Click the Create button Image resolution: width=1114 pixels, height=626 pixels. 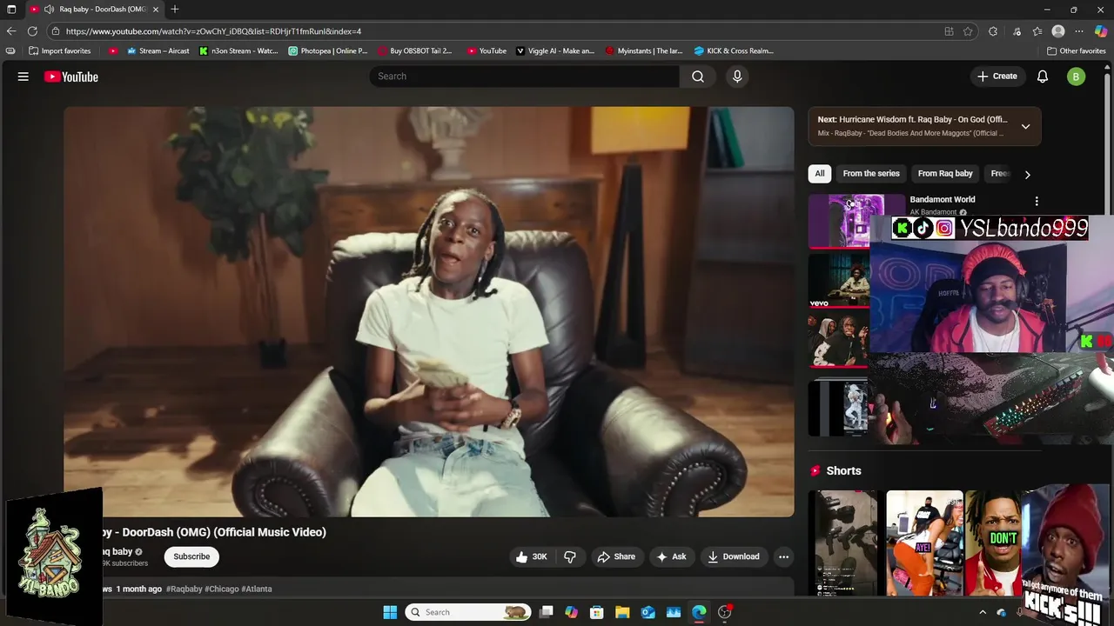(x=997, y=77)
